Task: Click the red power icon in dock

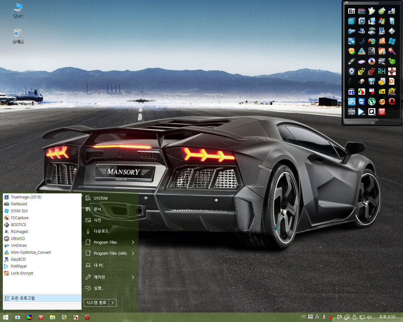Action: 382,112
